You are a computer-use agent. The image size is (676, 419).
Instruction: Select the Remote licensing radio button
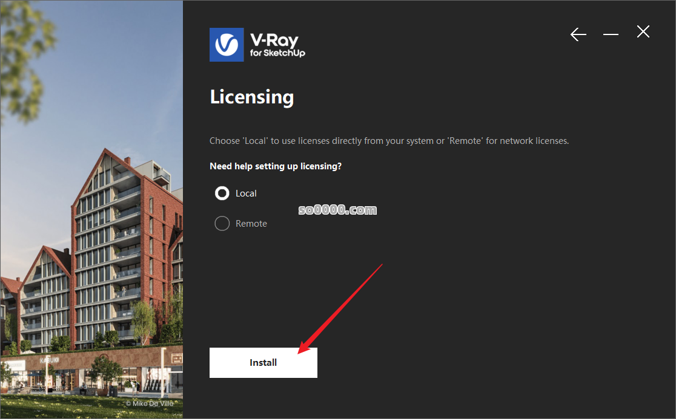click(222, 224)
